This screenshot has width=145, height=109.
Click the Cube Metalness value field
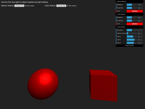pyautogui.click(x=140, y=17)
